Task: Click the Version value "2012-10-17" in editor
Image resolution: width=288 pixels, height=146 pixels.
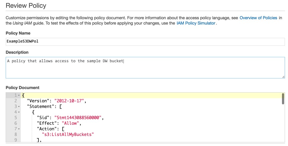Action: pyautogui.click(x=69, y=101)
